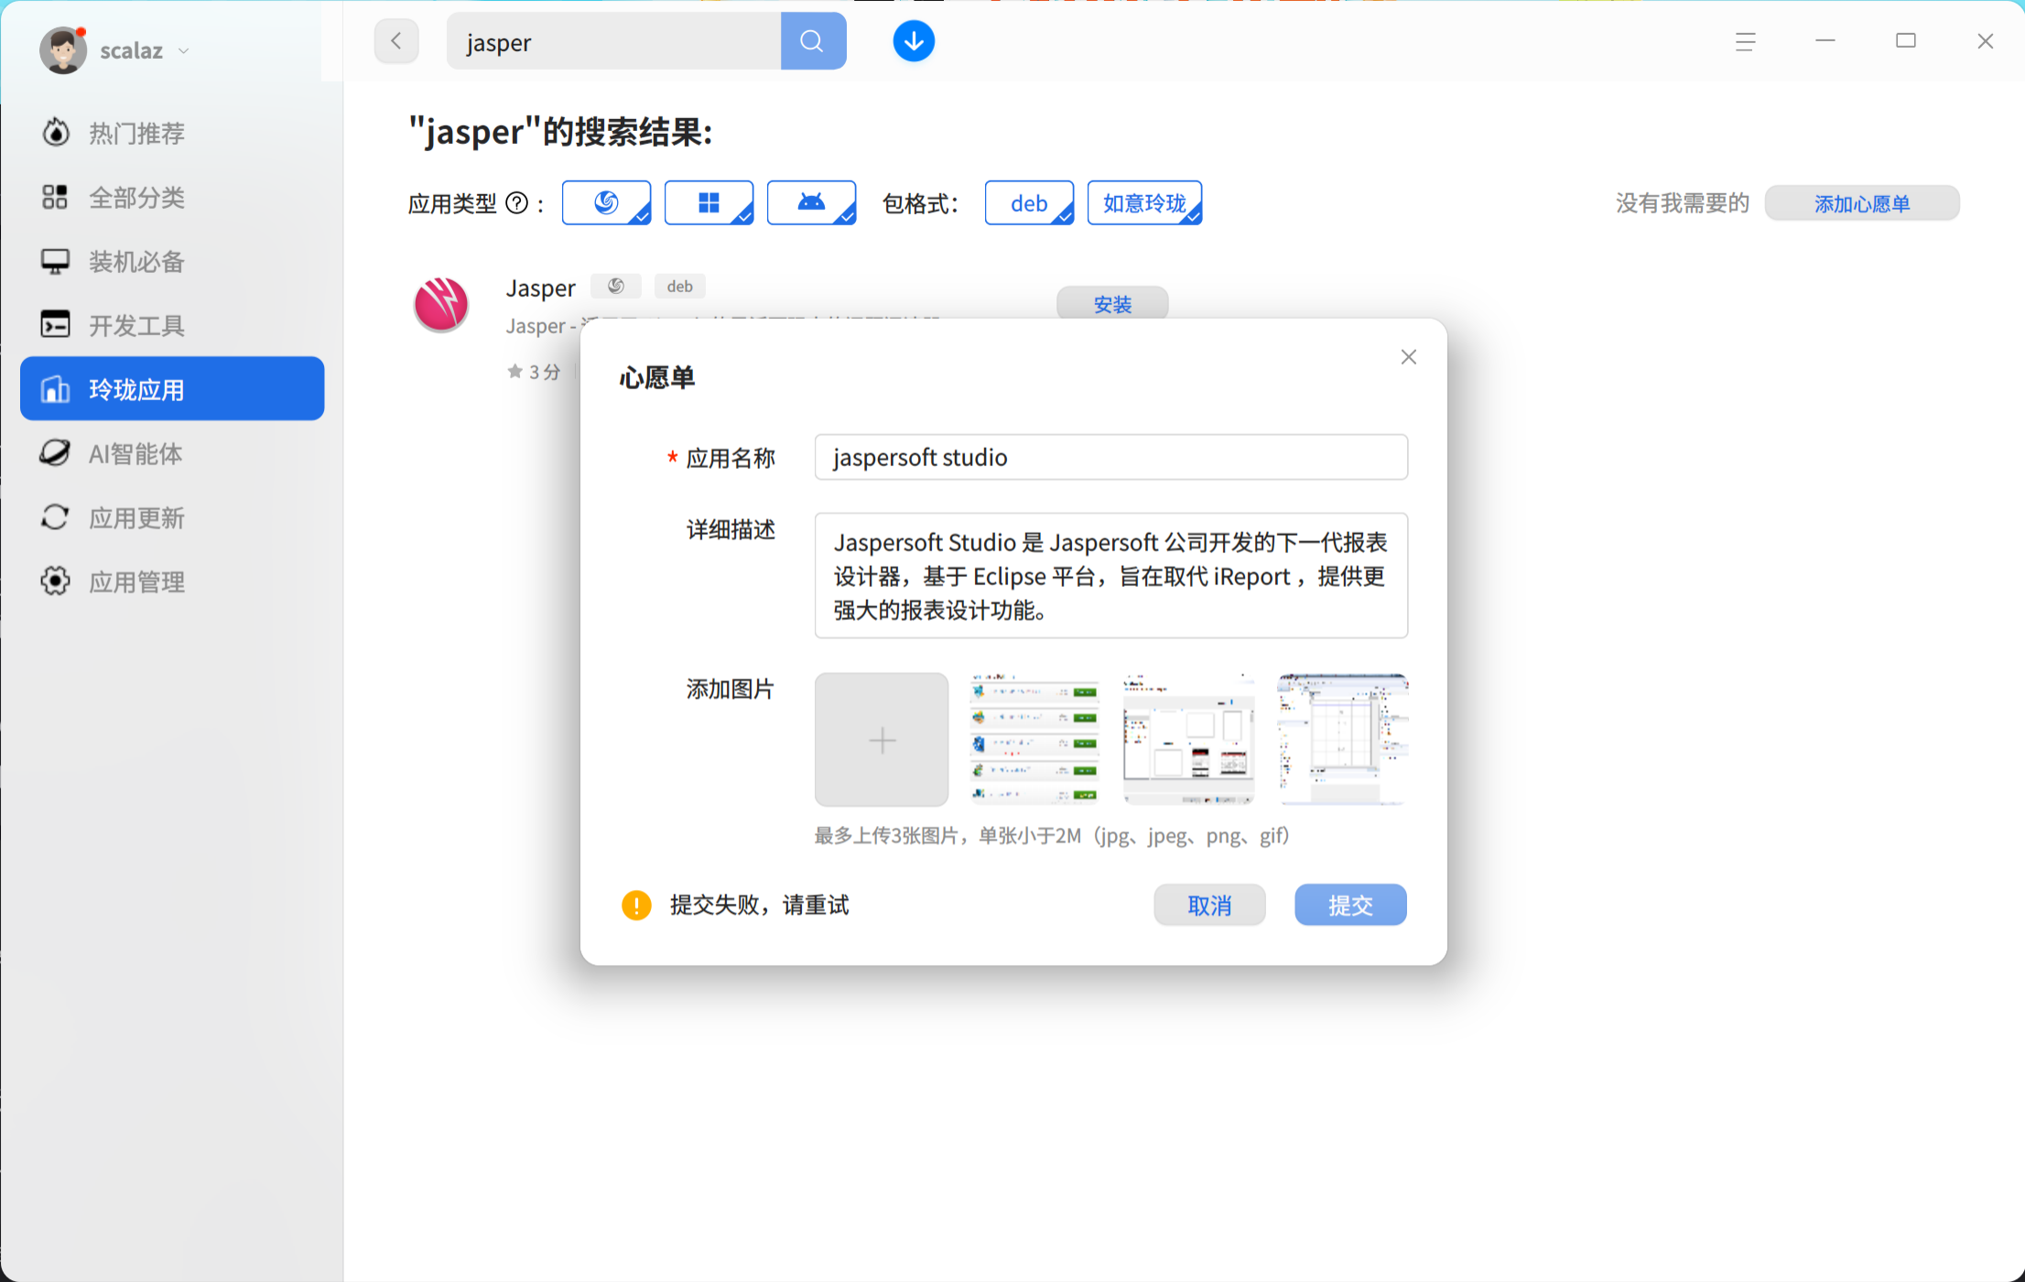Click the 取消 button
The height and width of the screenshot is (1282, 2025).
point(1209,905)
